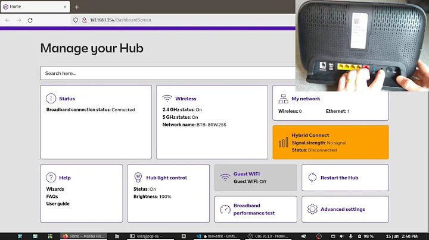Click the FAQs help link
The height and width of the screenshot is (240, 429).
(x=52, y=197)
